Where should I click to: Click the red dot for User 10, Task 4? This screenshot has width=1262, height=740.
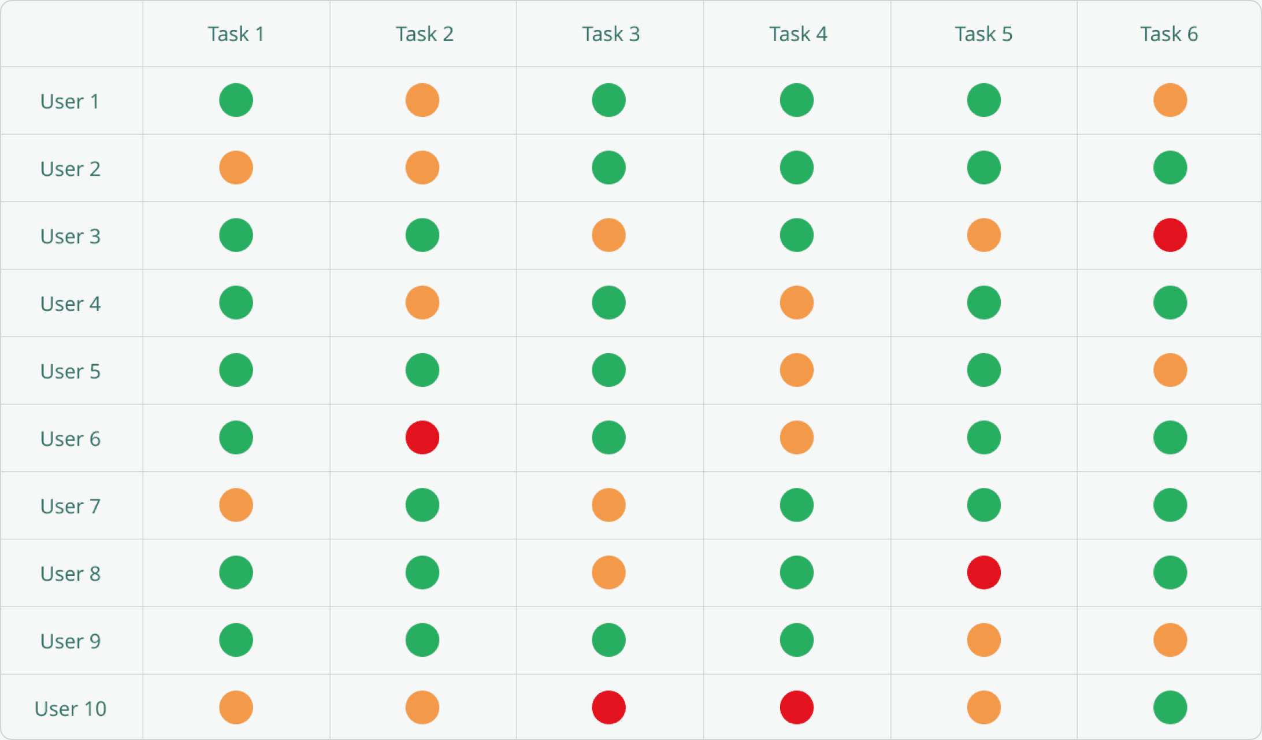click(x=797, y=708)
